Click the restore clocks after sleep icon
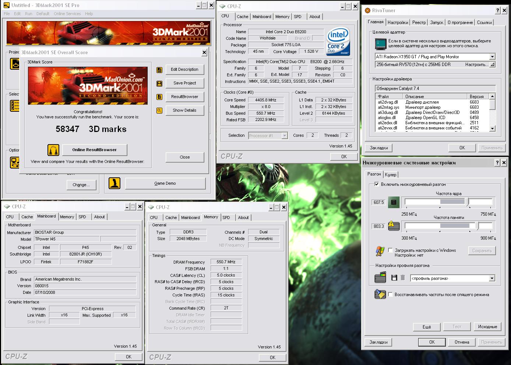The image size is (511, 365). [380, 294]
